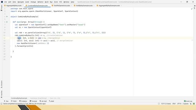Open the Event Log panel
The height and width of the screenshot is (110, 196).
[x=188, y=101]
